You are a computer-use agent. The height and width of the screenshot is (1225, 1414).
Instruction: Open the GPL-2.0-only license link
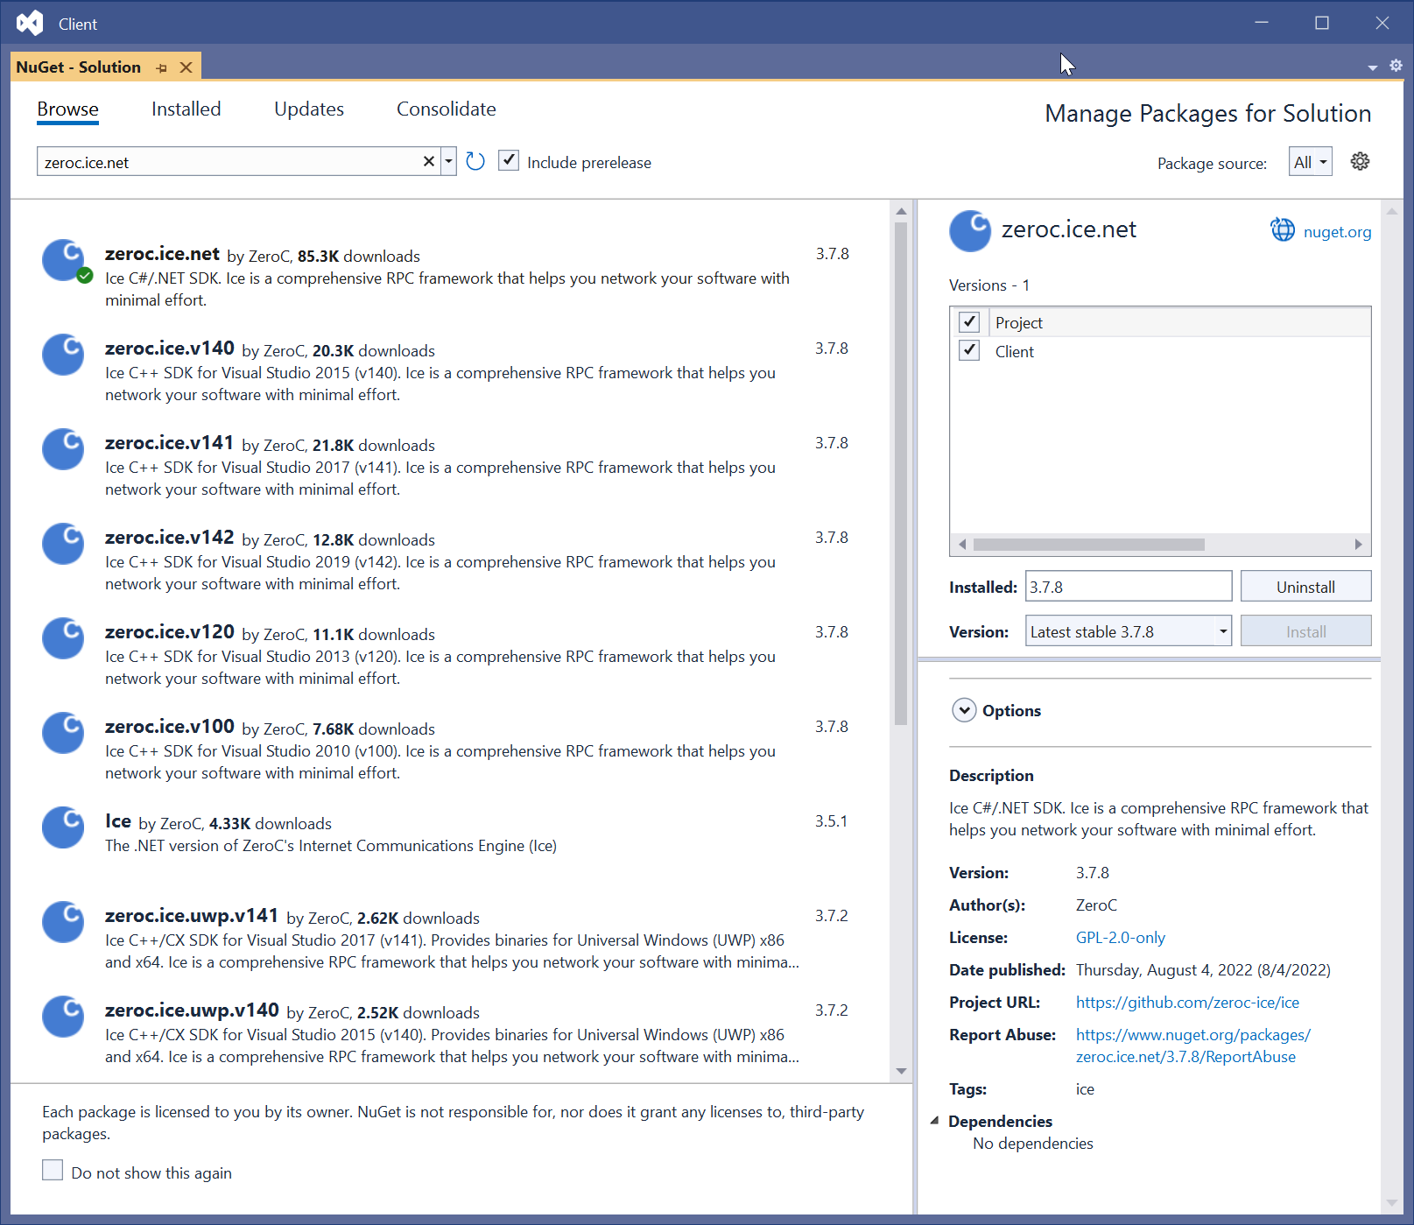coord(1120,938)
